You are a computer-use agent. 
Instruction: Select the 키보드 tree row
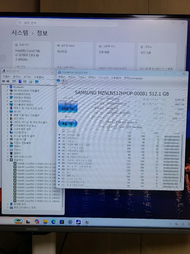(x=17, y=150)
